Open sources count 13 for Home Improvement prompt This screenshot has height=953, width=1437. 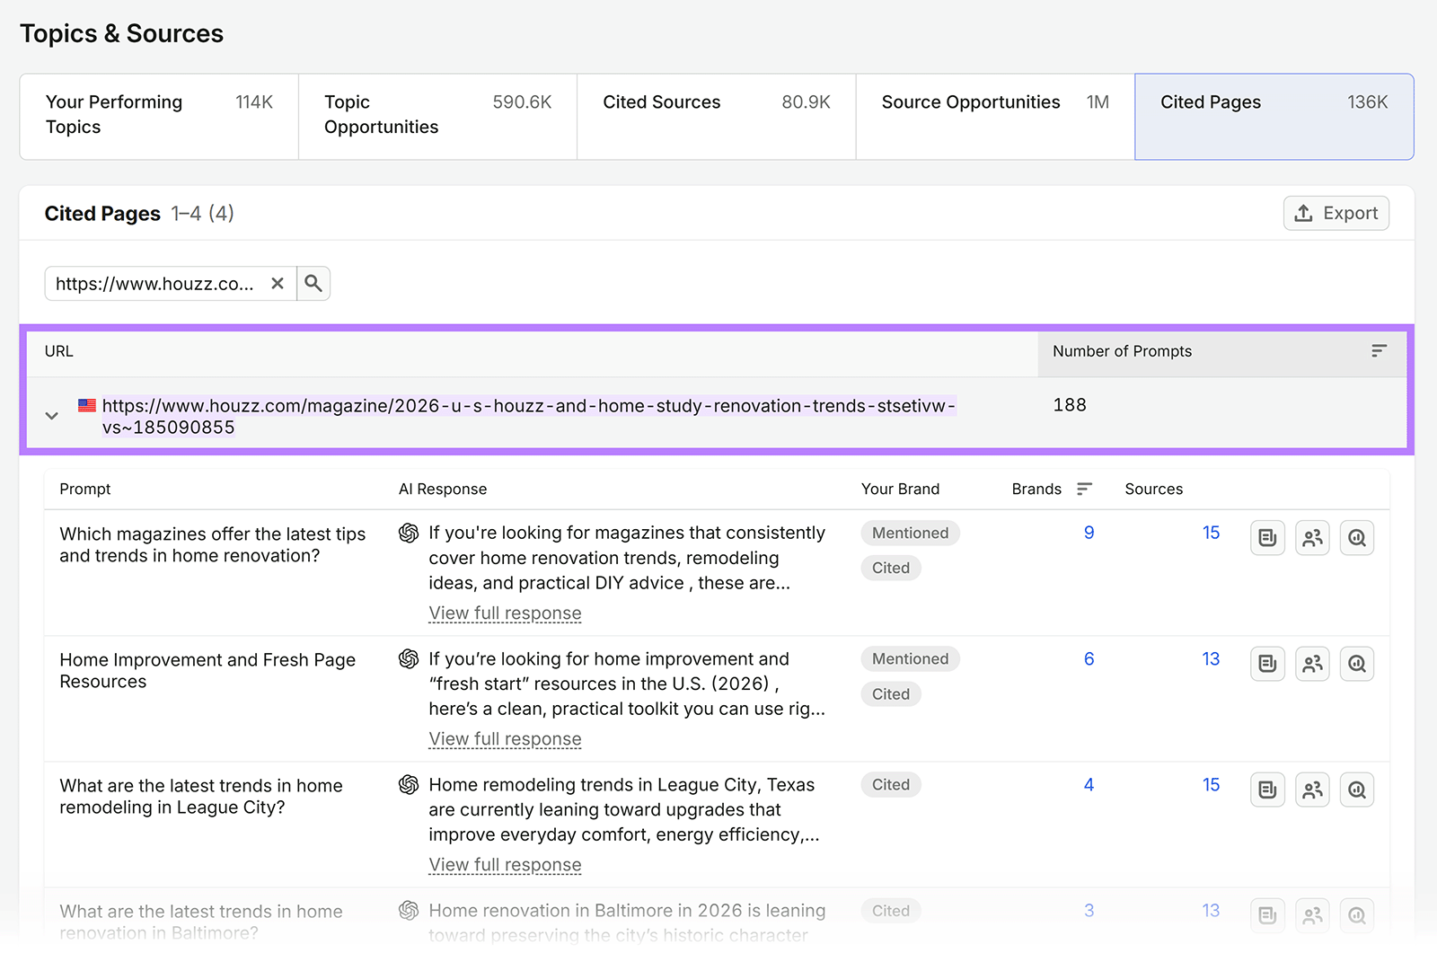coord(1211,658)
